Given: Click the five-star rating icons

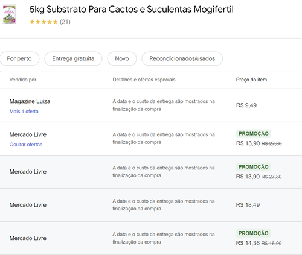Looking at the screenshot, I should (x=43, y=22).
